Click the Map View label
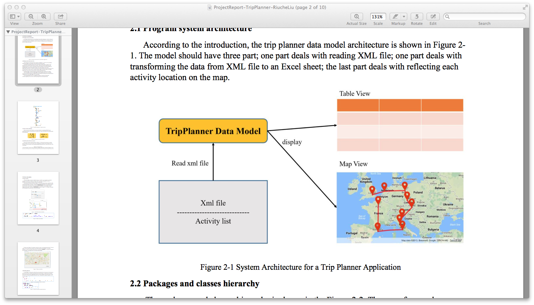This screenshot has height=305, width=534. pos(353,164)
